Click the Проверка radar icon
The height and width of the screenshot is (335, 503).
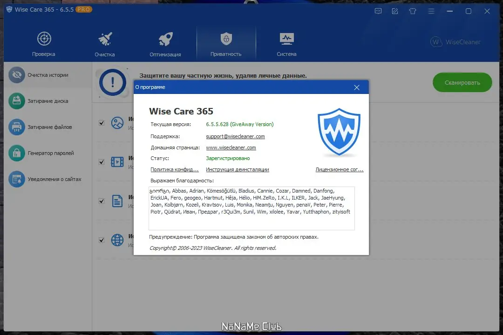point(44,39)
